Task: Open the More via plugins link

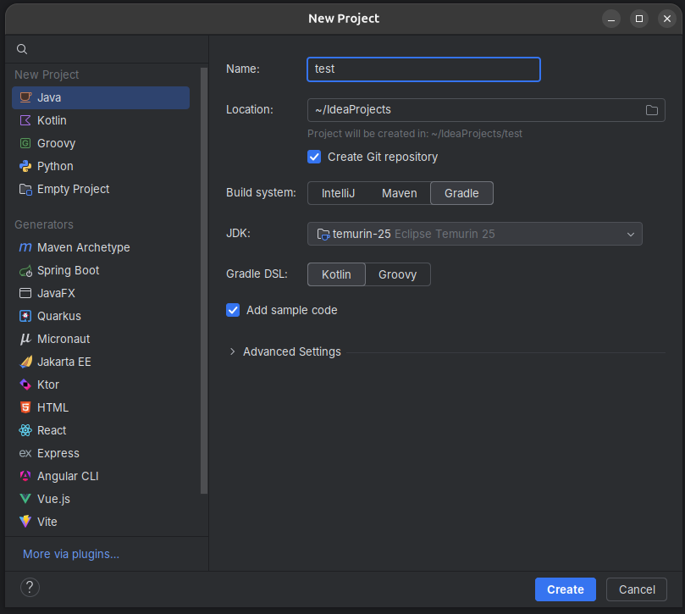Action: [71, 554]
